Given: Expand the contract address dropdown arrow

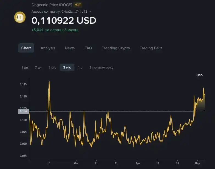Looking at the screenshot, I should tap(90, 12).
